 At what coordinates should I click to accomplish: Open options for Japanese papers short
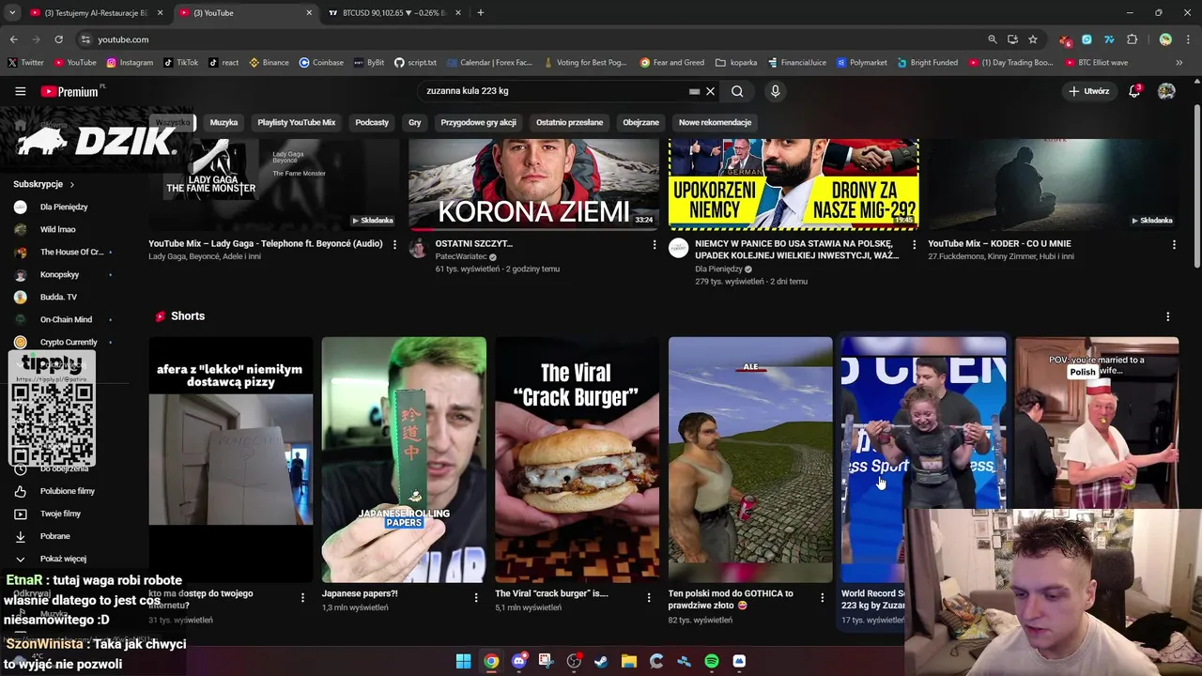pos(476,597)
